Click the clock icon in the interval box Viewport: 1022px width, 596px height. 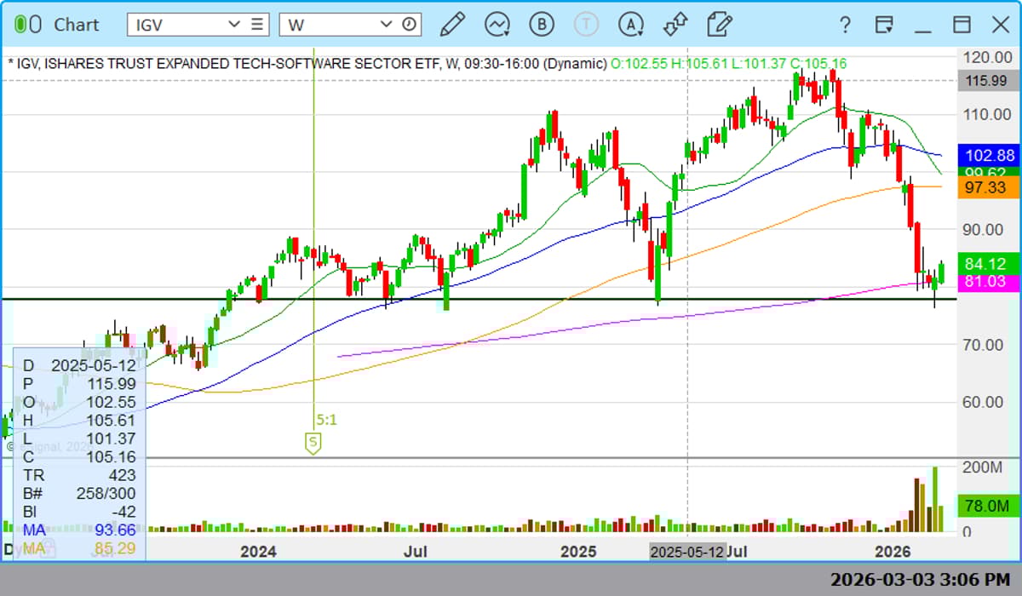(410, 25)
